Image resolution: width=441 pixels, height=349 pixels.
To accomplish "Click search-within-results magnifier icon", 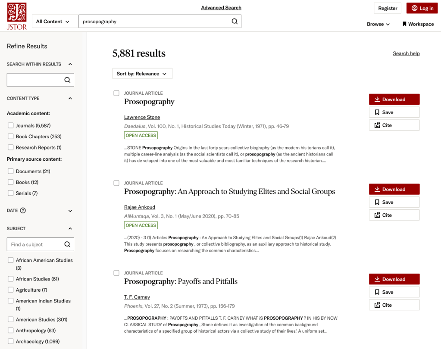I will [67, 80].
